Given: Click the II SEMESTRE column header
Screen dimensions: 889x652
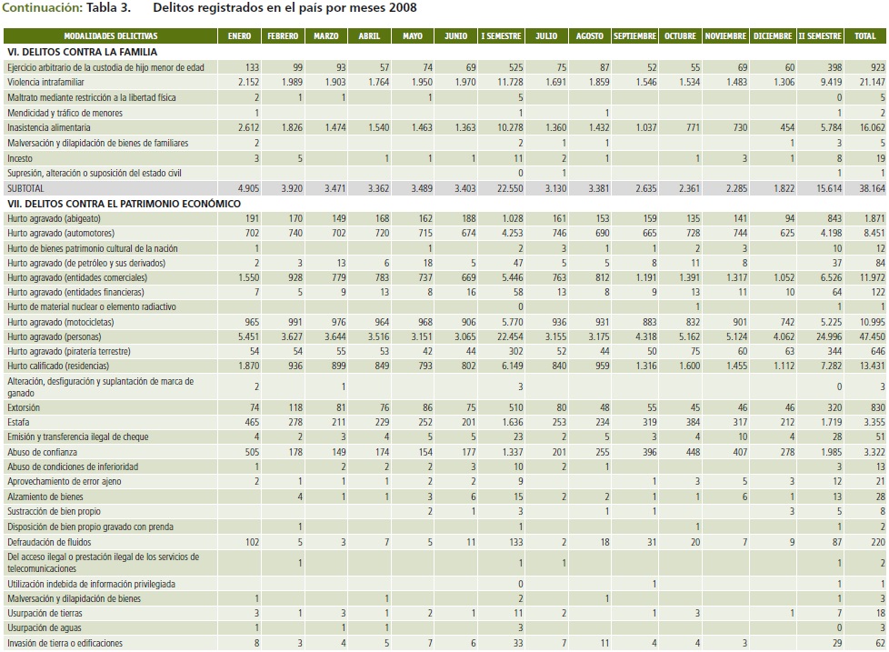Looking at the screenshot, I should click(819, 36).
